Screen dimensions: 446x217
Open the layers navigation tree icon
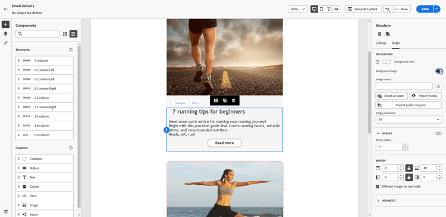click(5, 33)
